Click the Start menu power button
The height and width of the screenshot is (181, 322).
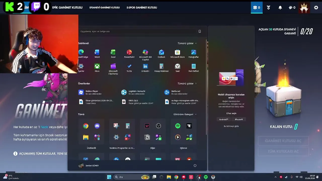(195, 165)
